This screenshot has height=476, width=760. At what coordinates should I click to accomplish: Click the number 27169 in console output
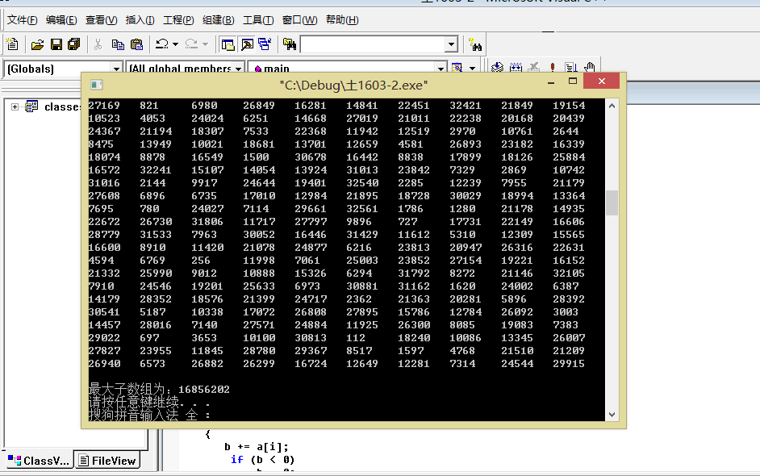coord(104,105)
